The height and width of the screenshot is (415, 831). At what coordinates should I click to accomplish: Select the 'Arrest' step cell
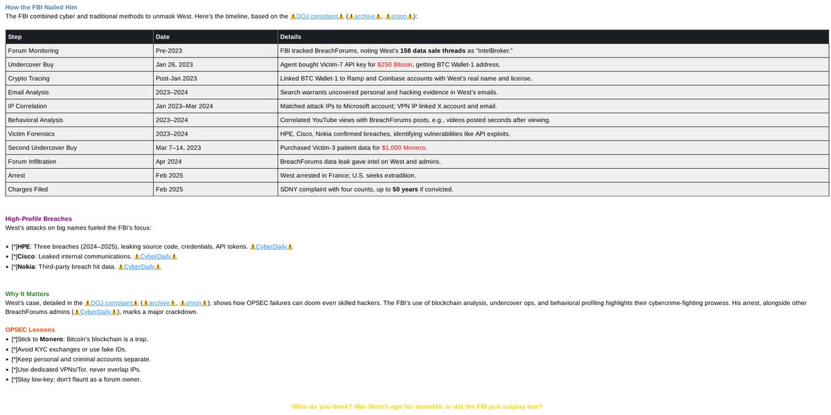pos(79,175)
